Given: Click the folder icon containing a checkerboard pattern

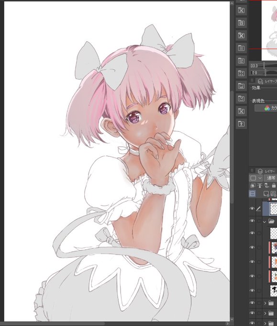Looking at the screenshot, I should [241, 48].
